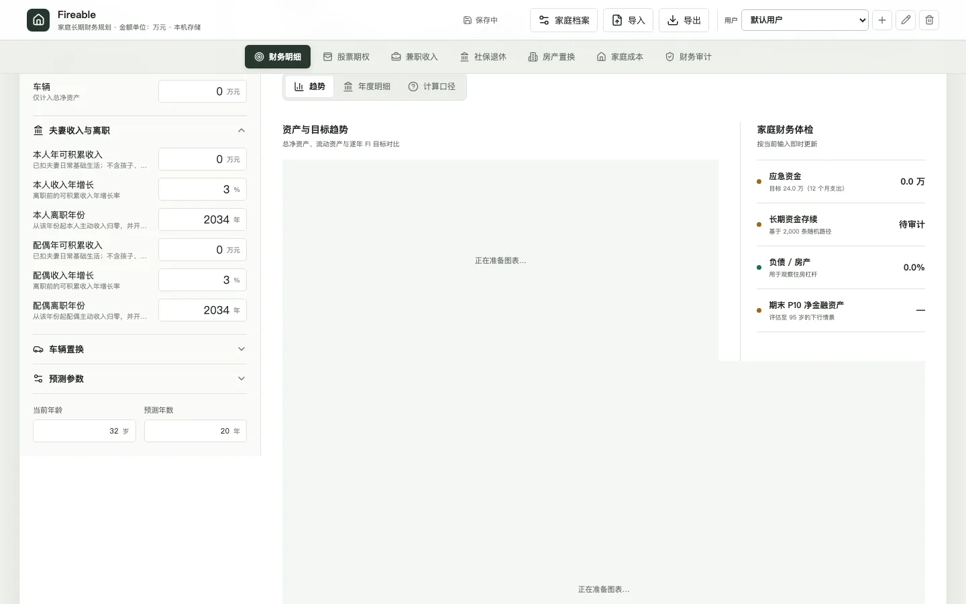966x604 pixels.
Task: Open the 房产置换 tab
Action: (551, 57)
